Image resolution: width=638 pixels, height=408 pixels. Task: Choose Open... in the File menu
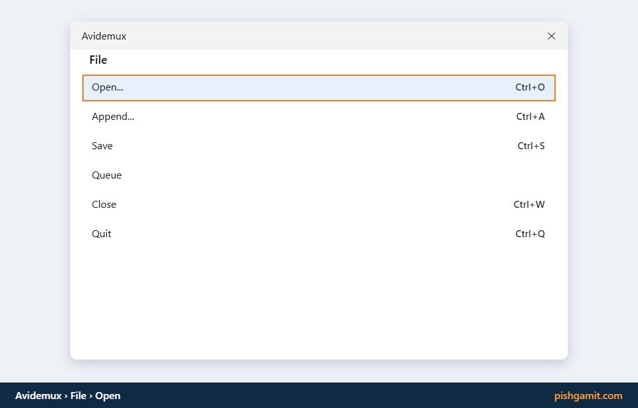pyautogui.click(x=318, y=87)
